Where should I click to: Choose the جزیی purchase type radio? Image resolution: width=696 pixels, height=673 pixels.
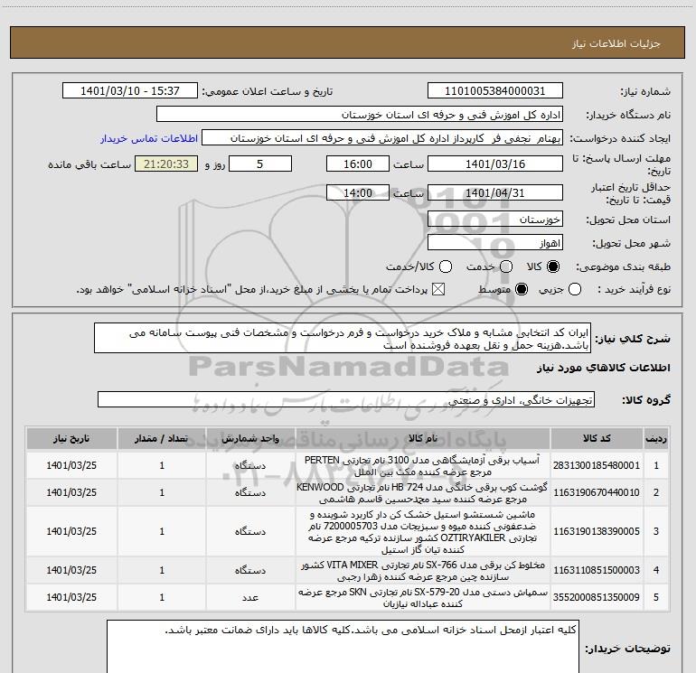[x=575, y=290]
